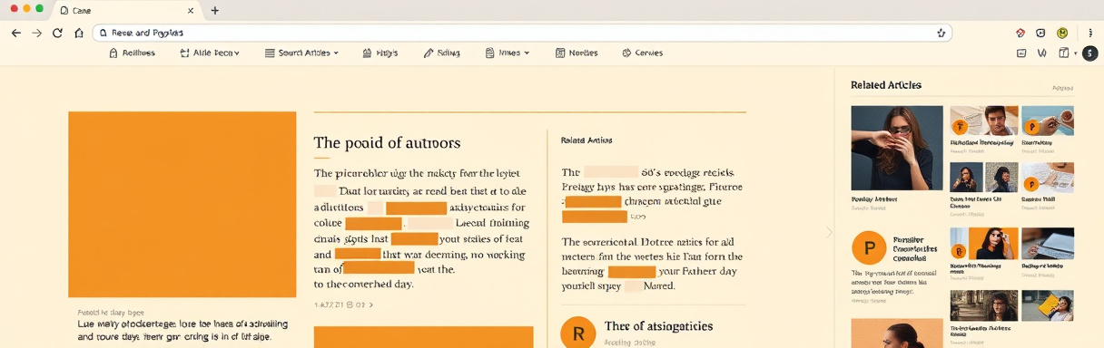Open the dark round profile avatar

click(x=1089, y=53)
